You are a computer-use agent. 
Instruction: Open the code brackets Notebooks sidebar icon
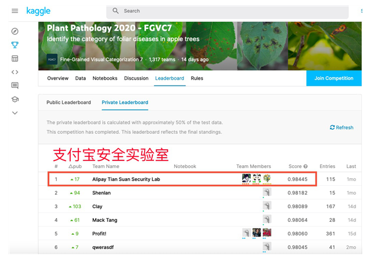[x=15, y=72]
